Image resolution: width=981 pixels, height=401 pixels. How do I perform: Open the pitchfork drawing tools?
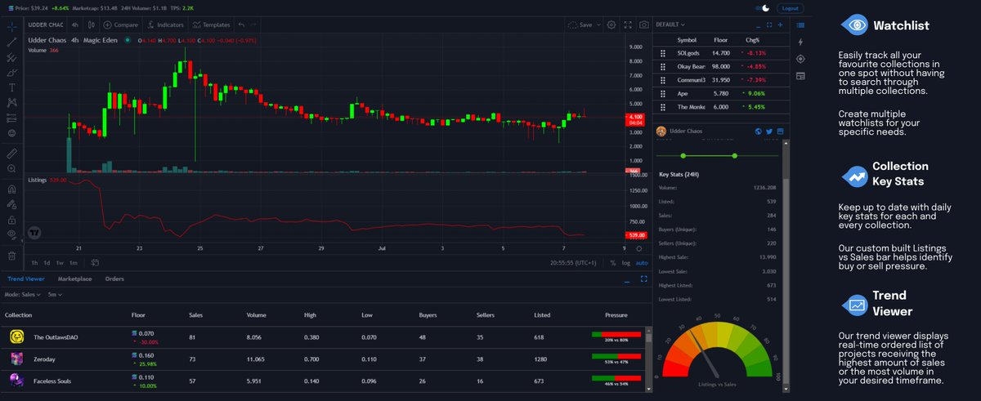click(11, 57)
